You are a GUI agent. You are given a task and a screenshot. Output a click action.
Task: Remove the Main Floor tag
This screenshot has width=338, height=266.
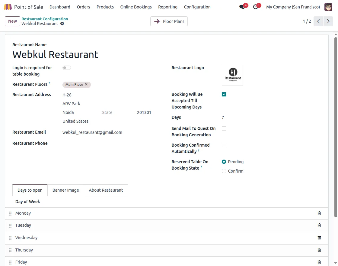coord(86,84)
